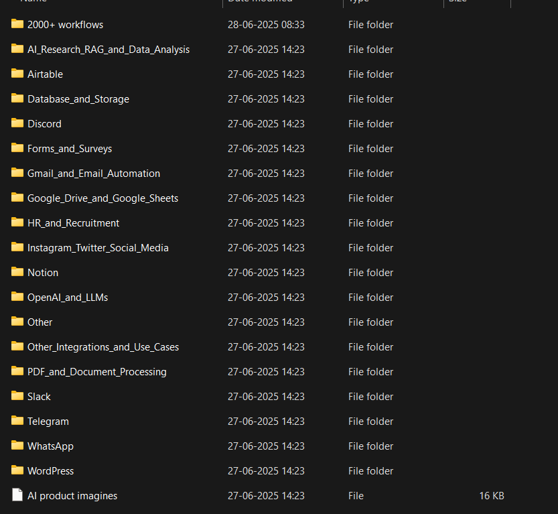Click the Airtable folder icon

[x=17, y=73]
